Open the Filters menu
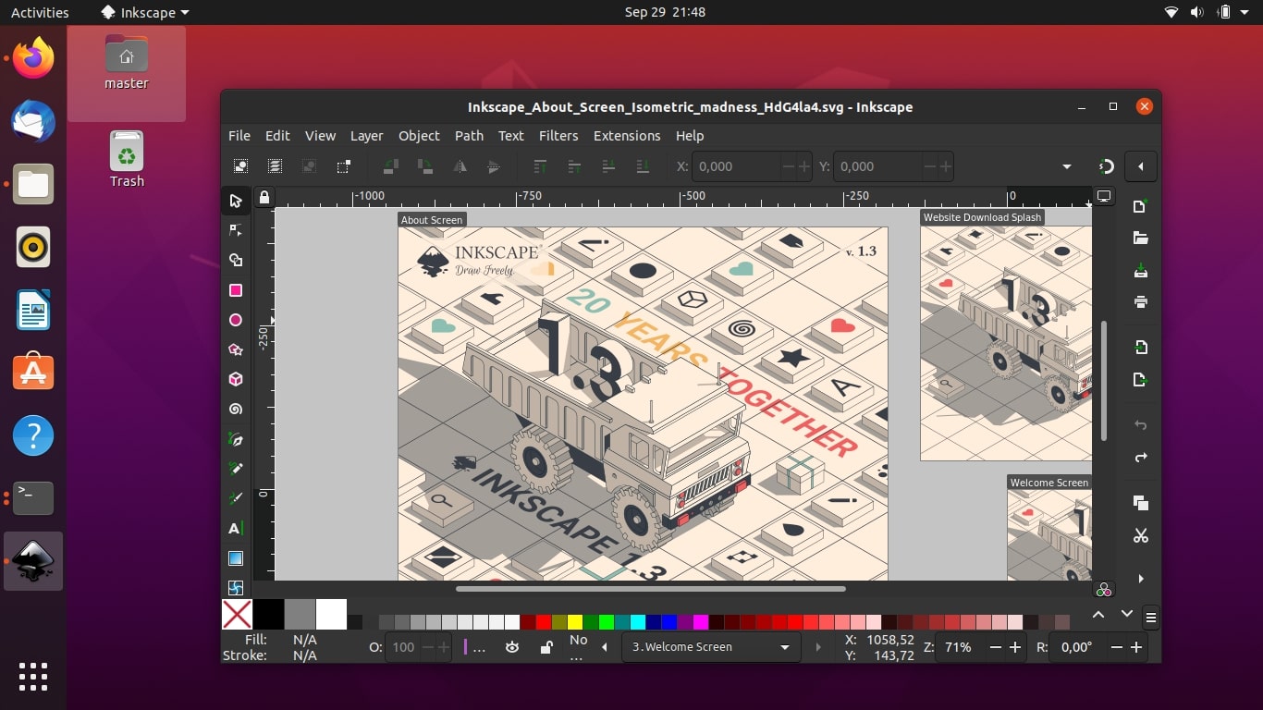Screen dimensions: 1263x710 coord(558,136)
